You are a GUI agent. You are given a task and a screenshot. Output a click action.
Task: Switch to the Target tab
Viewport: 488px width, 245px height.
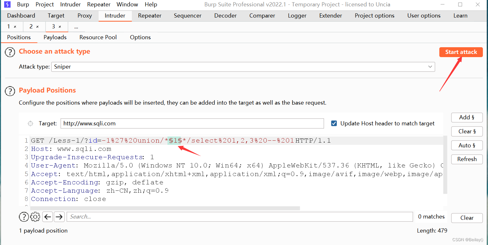pyautogui.click(x=56, y=16)
